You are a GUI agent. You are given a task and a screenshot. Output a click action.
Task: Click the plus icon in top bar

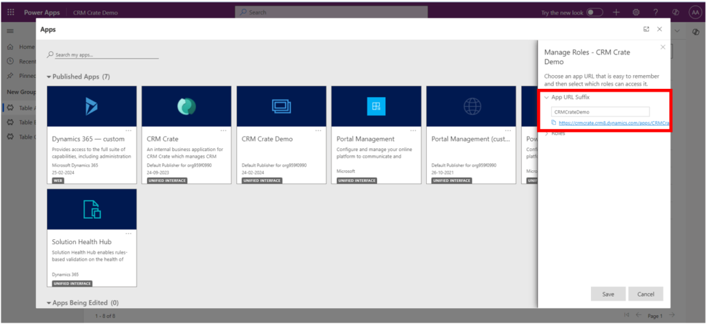[x=617, y=12]
